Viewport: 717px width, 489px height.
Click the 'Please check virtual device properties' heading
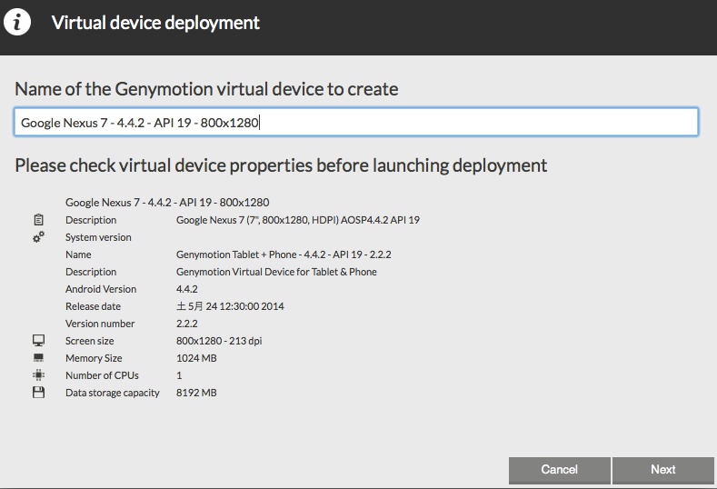click(x=281, y=165)
